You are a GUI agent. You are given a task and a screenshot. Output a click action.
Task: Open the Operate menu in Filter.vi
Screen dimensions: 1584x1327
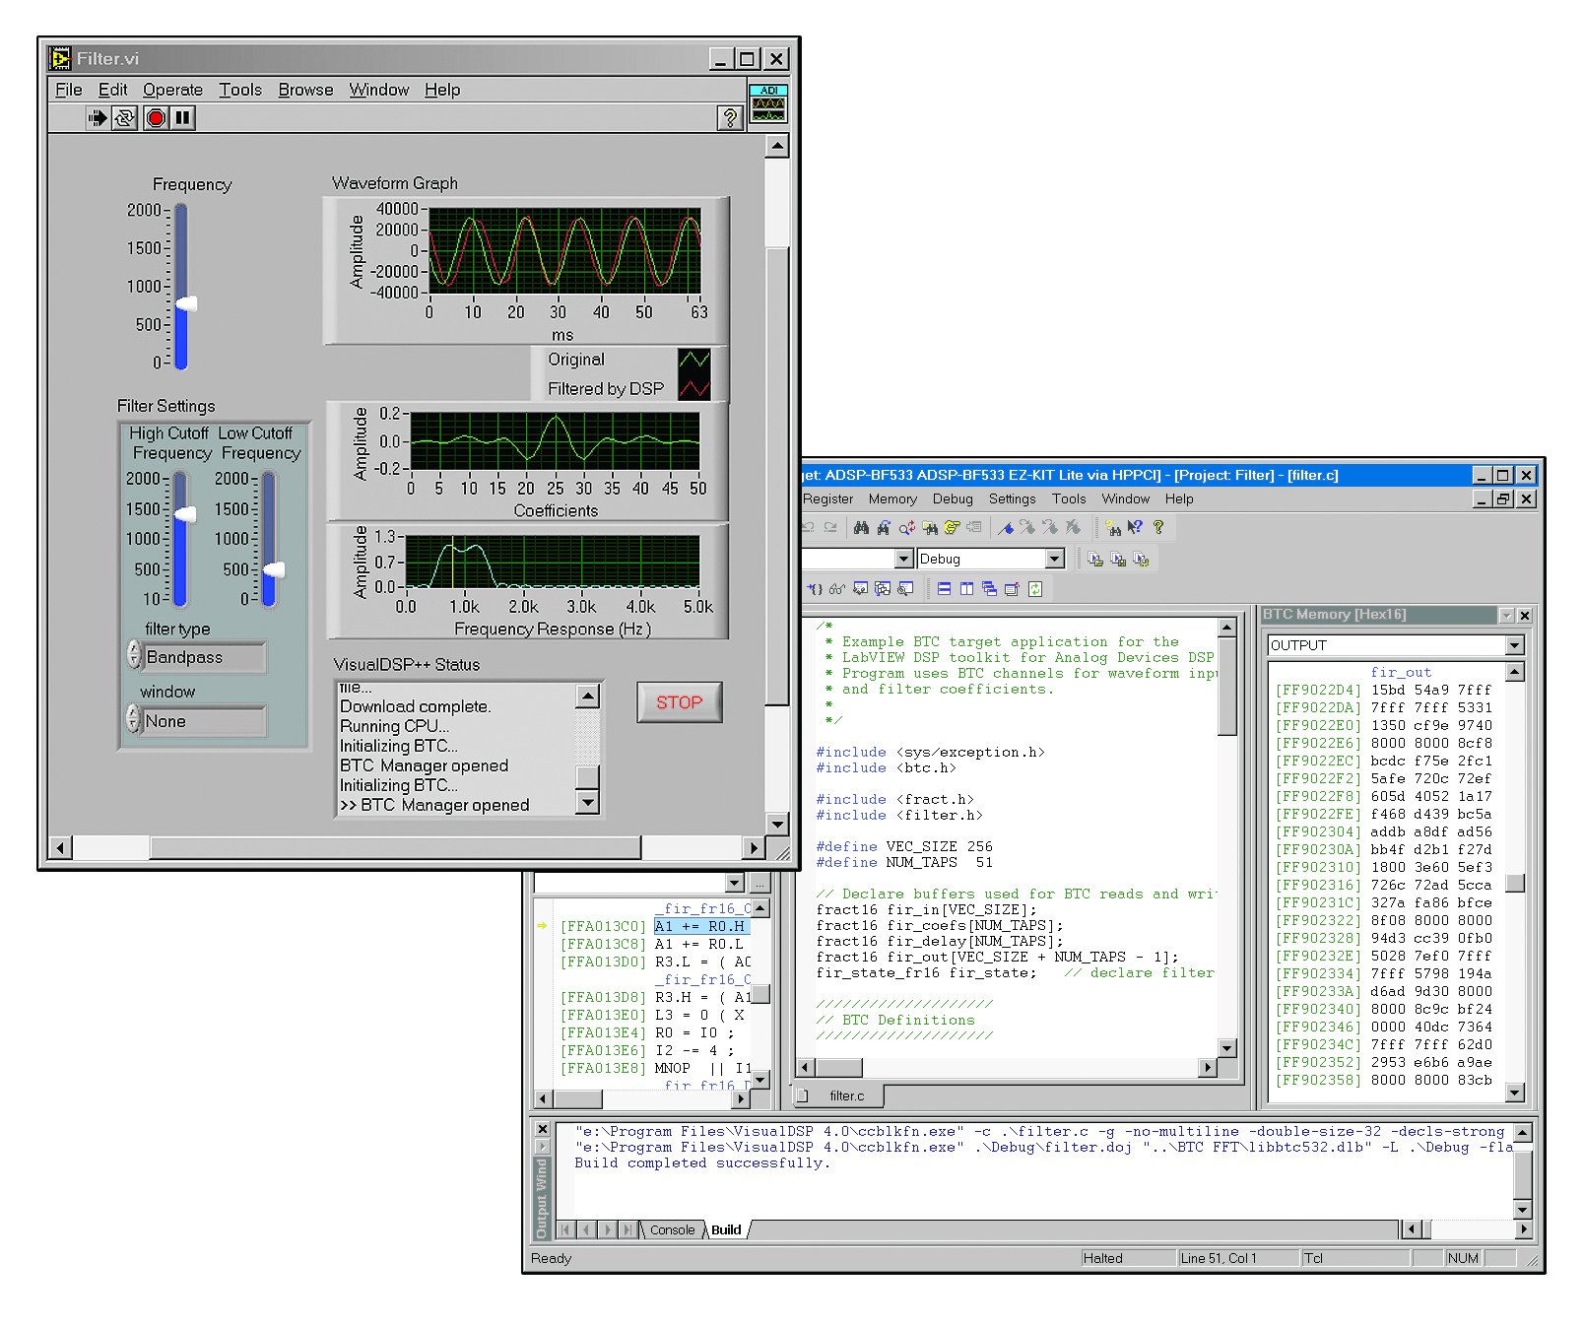[x=173, y=90]
